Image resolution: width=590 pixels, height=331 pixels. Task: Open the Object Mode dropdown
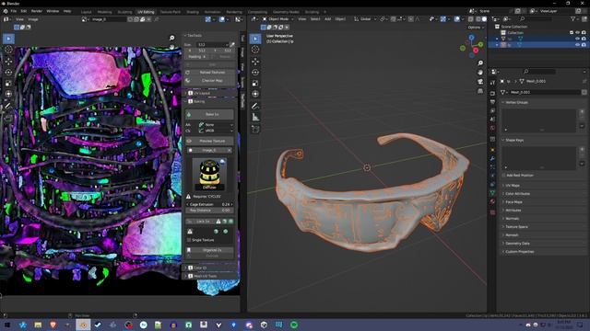tap(277, 19)
